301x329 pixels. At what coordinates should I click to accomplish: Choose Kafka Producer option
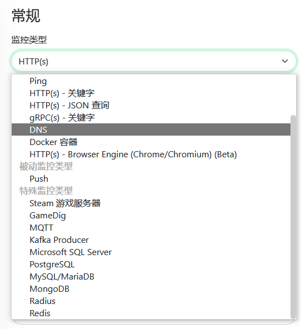tap(151, 240)
